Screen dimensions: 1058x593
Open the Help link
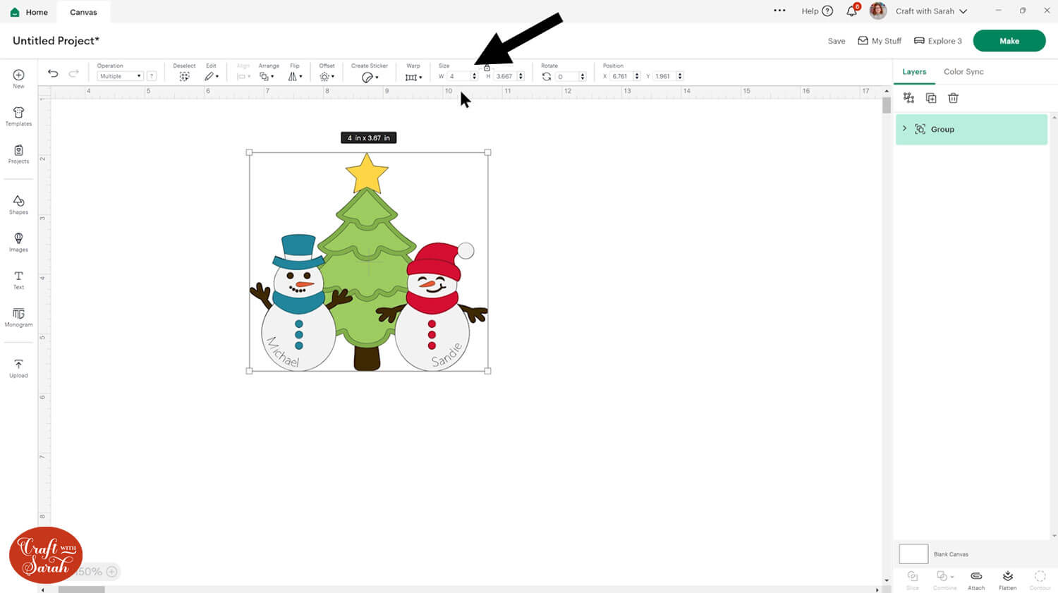[x=817, y=11]
